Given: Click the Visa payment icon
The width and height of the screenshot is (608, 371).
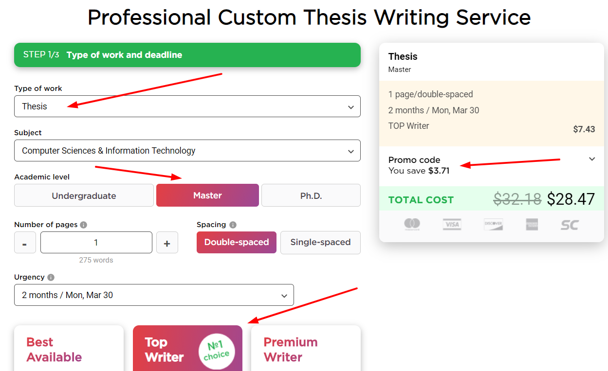Looking at the screenshot, I should click(452, 224).
